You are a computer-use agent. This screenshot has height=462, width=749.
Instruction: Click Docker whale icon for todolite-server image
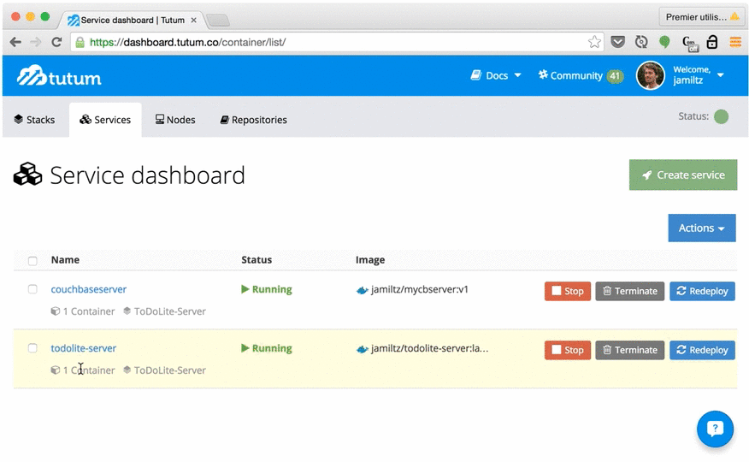click(x=362, y=349)
